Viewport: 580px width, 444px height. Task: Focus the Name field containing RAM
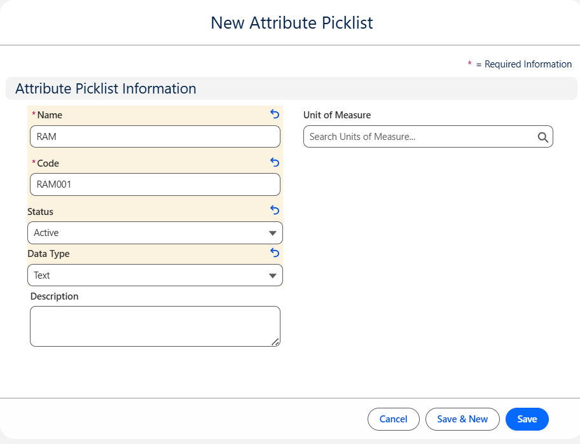coord(155,136)
